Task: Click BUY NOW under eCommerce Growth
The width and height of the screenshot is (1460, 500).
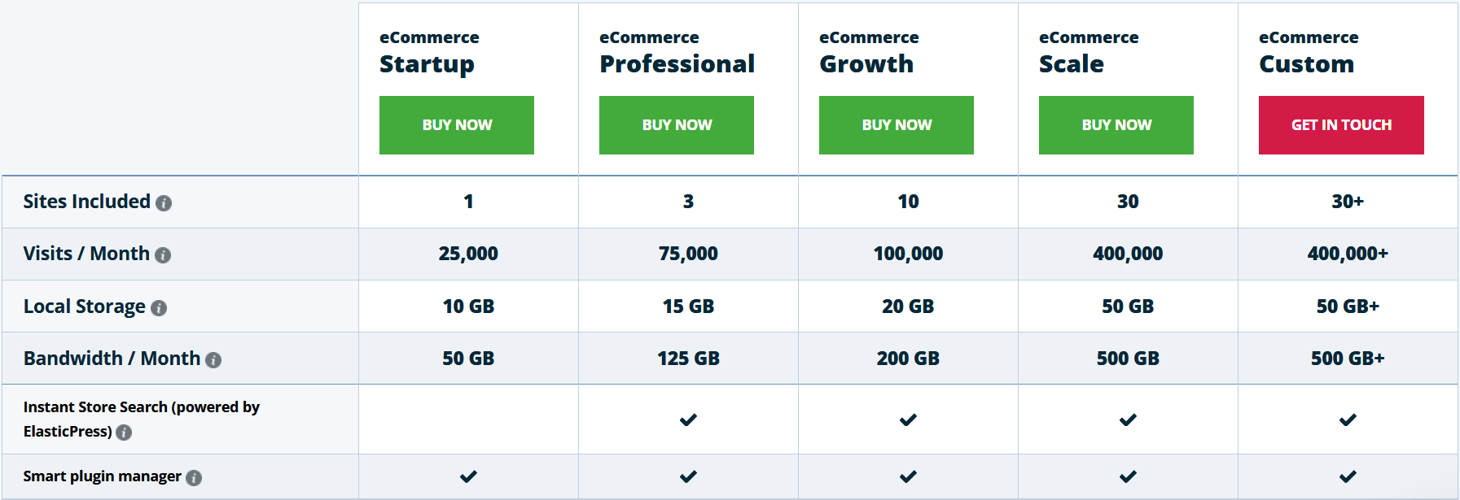Action: [x=896, y=124]
